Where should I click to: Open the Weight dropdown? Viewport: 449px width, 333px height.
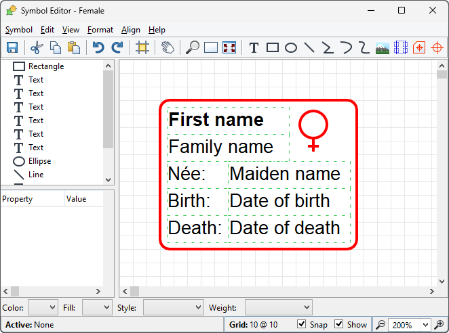[279, 307]
